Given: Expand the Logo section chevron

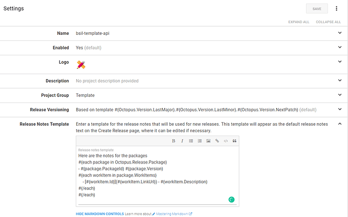Looking at the screenshot, I should point(340,62).
